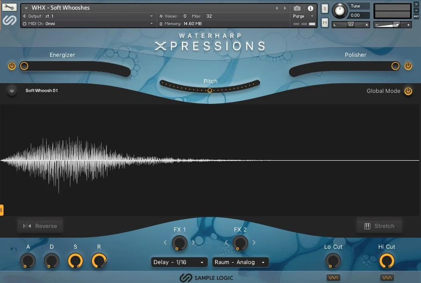Click the FX 1 amount knob
Screen dimensions: 421x283
coord(179,243)
